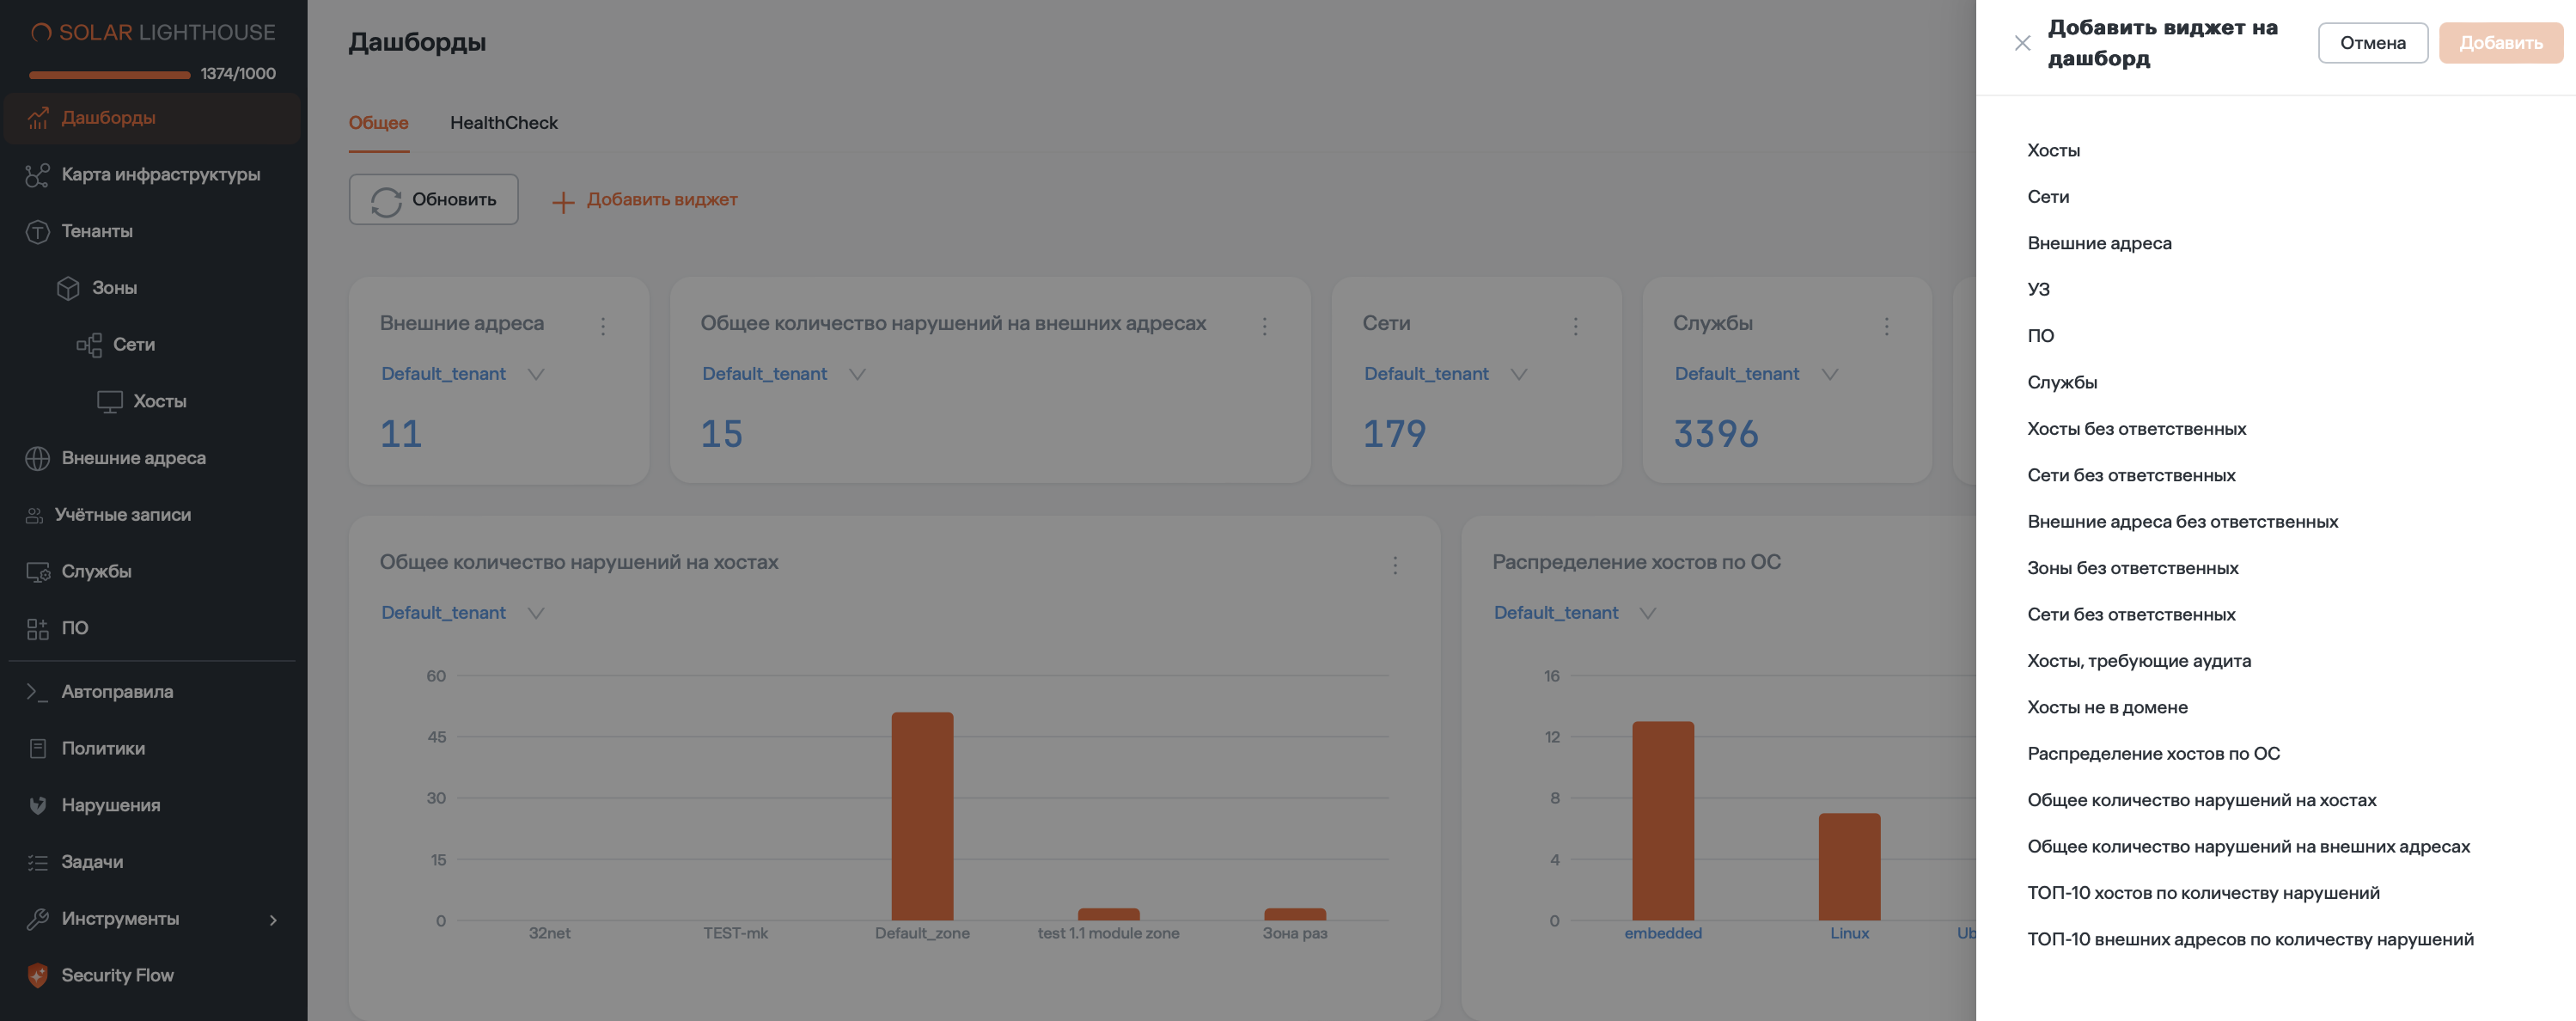Expand tenant dropdown on Распределение хостов по ОС

click(1648, 614)
